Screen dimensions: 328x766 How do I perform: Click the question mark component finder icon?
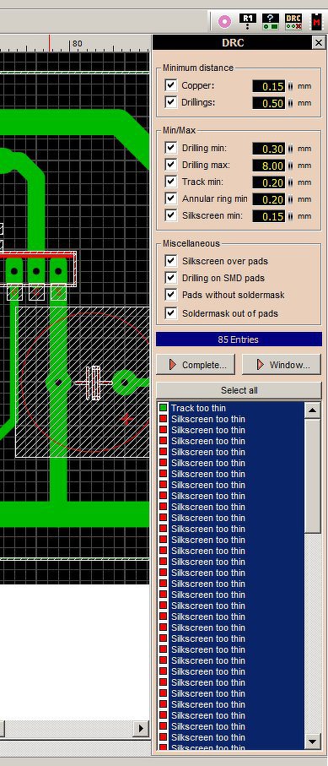pyautogui.click(x=271, y=22)
